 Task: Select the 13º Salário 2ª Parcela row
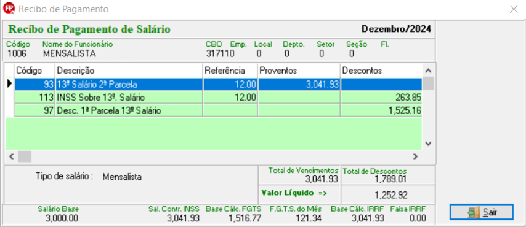coord(218,84)
